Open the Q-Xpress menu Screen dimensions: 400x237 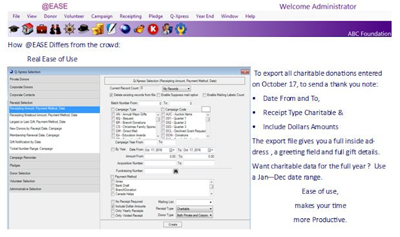(179, 16)
